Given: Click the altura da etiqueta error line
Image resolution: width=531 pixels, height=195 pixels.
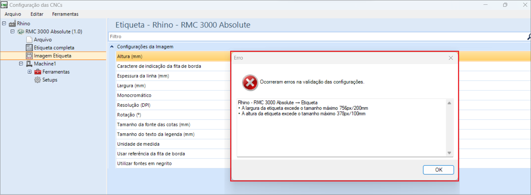Looking at the screenshot, I should point(302,114).
